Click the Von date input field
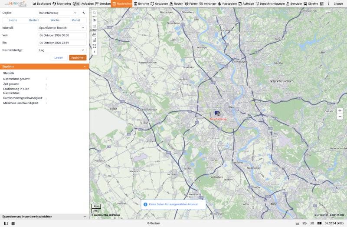Viewport: 347px width, 227px height. tap(62, 35)
